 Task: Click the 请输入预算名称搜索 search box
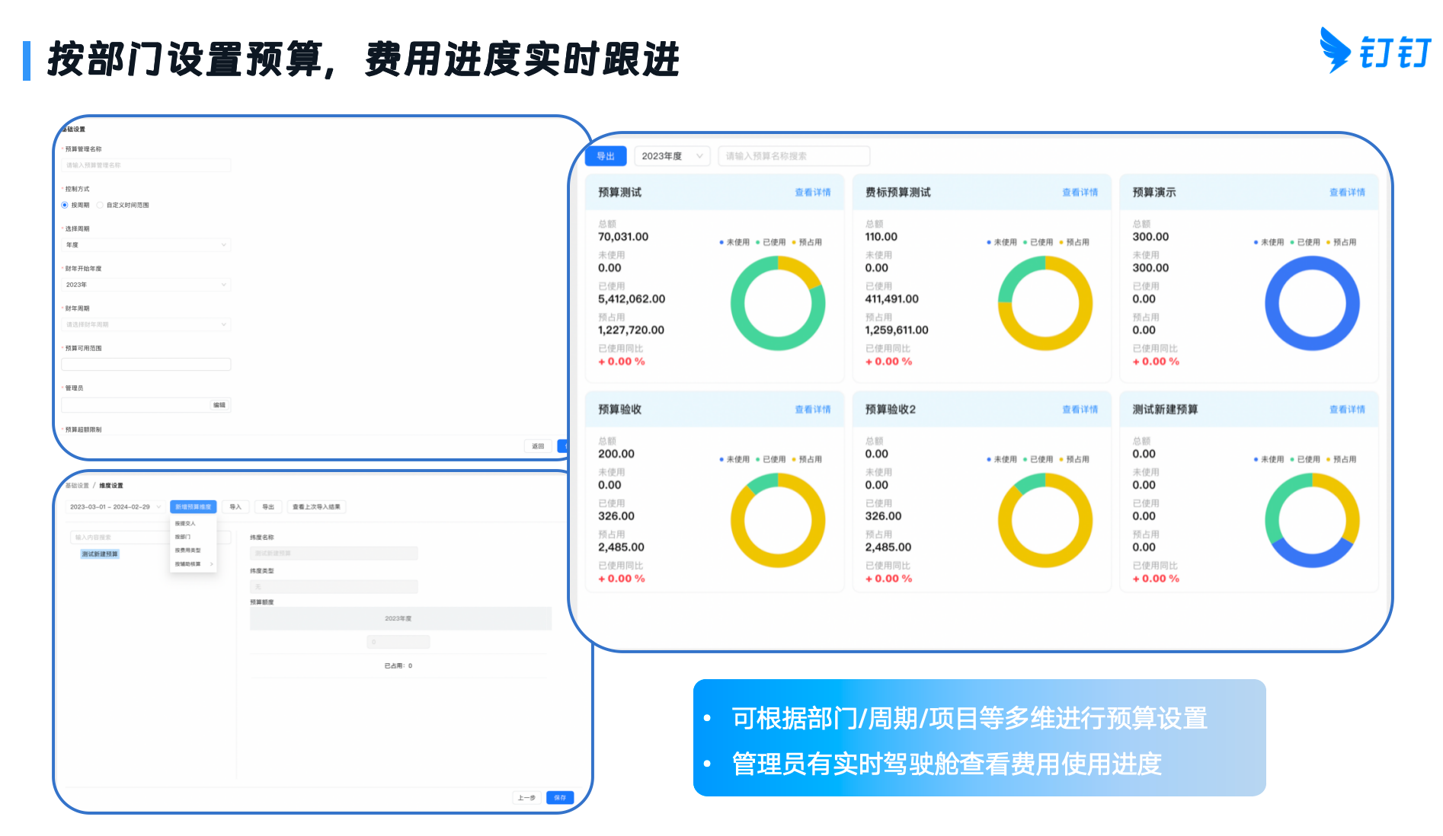coord(794,156)
